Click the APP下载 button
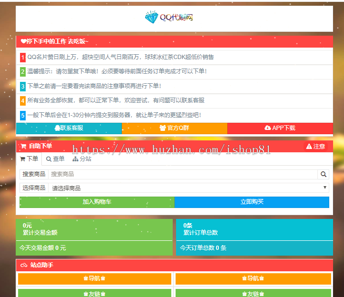Screen dimensions: 344x297 coord(280,128)
